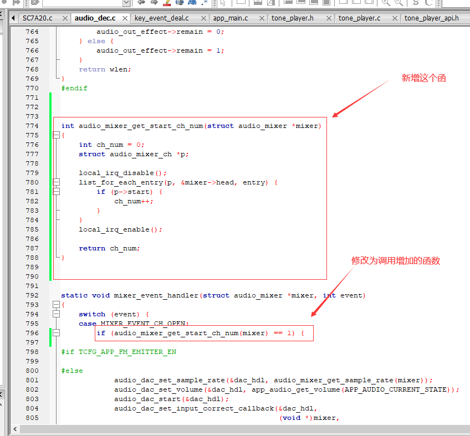Click the horizontal scrollbar left arrow
The height and width of the screenshot is (436, 470).
[x=15, y=429]
